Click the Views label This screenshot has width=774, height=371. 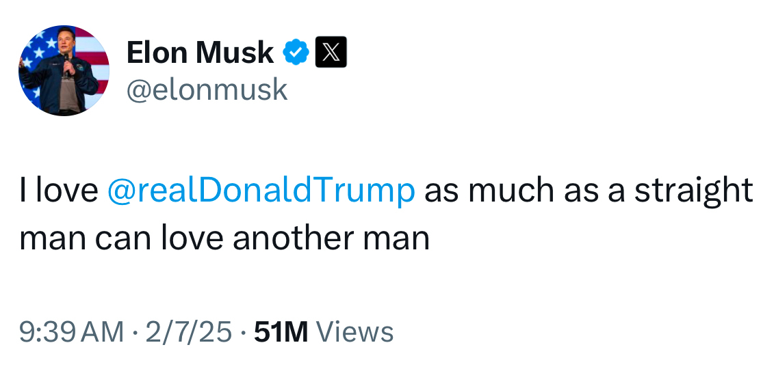[356, 332]
